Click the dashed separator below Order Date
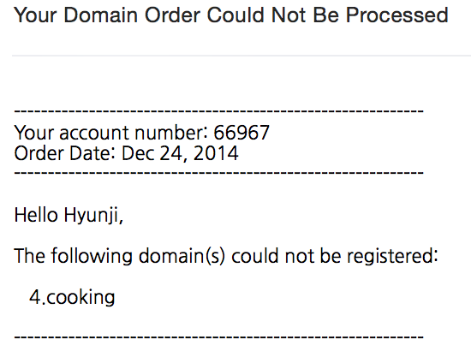The width and height of the screenshot is (471, 351). (x=218, y=173)
